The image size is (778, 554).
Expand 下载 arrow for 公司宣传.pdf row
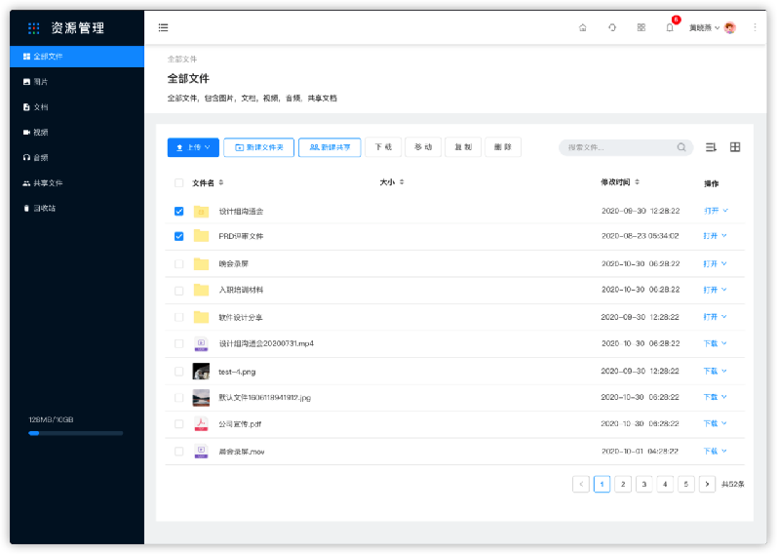tap(724, 423)
